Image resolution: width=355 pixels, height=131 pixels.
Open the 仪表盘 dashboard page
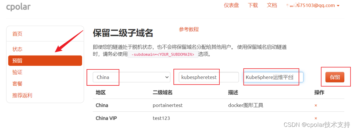231,5
